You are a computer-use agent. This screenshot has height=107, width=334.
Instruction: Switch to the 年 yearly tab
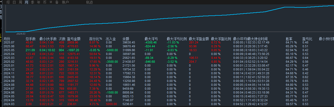point(38,2)
